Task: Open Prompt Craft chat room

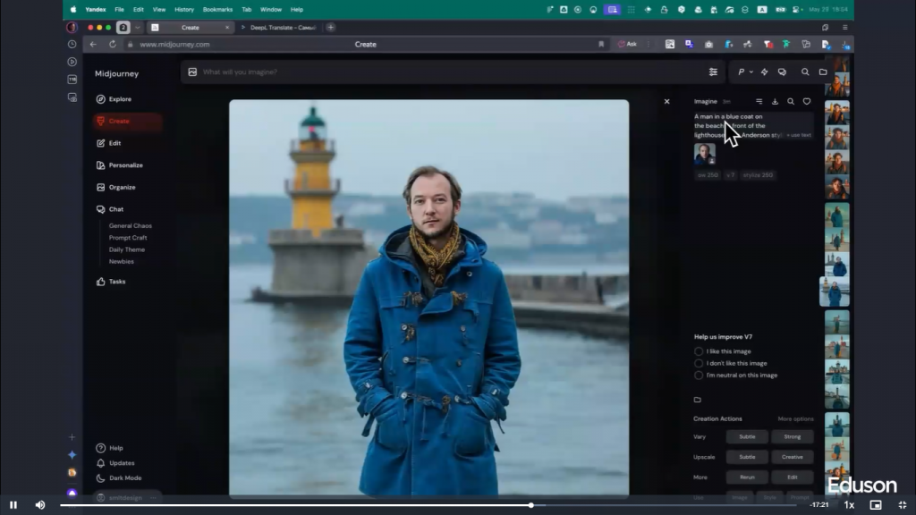Action: (128, 238)
